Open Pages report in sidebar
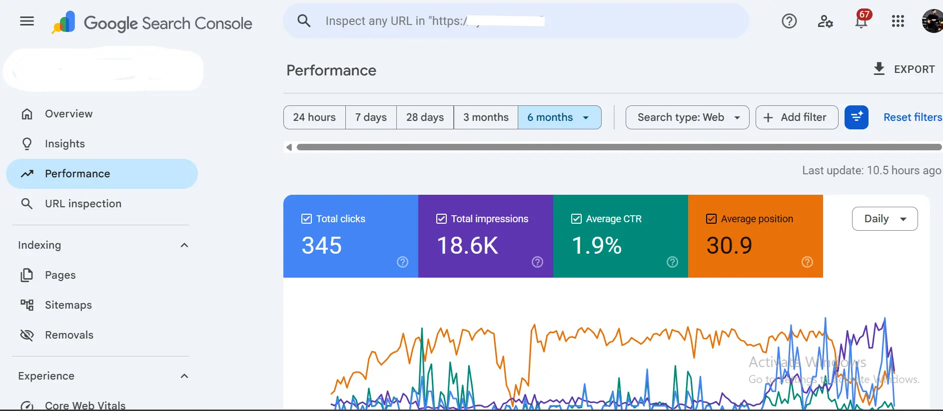This screenshot has width=943, height=411. (102, 275)
